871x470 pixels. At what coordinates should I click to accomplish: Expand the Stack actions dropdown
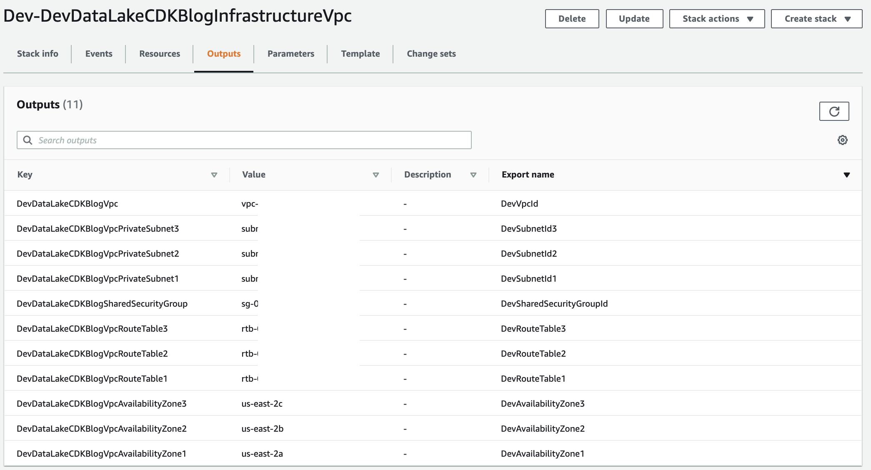point(717,19)
